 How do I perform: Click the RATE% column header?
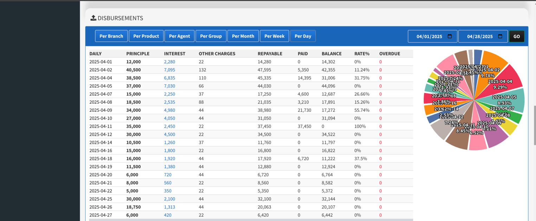(362, 54)
